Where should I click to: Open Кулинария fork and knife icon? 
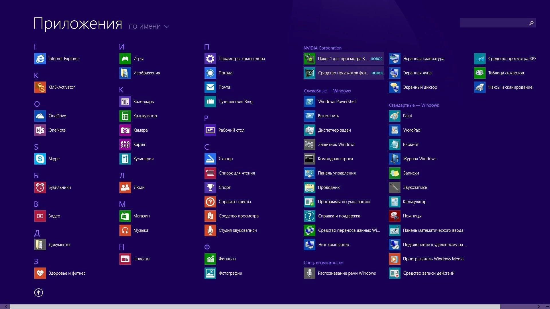(125, 159)
